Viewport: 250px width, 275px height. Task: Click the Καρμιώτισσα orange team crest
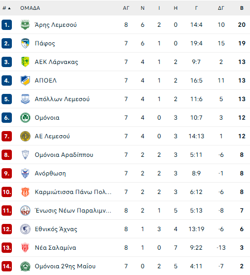click(x=25, y=192)
